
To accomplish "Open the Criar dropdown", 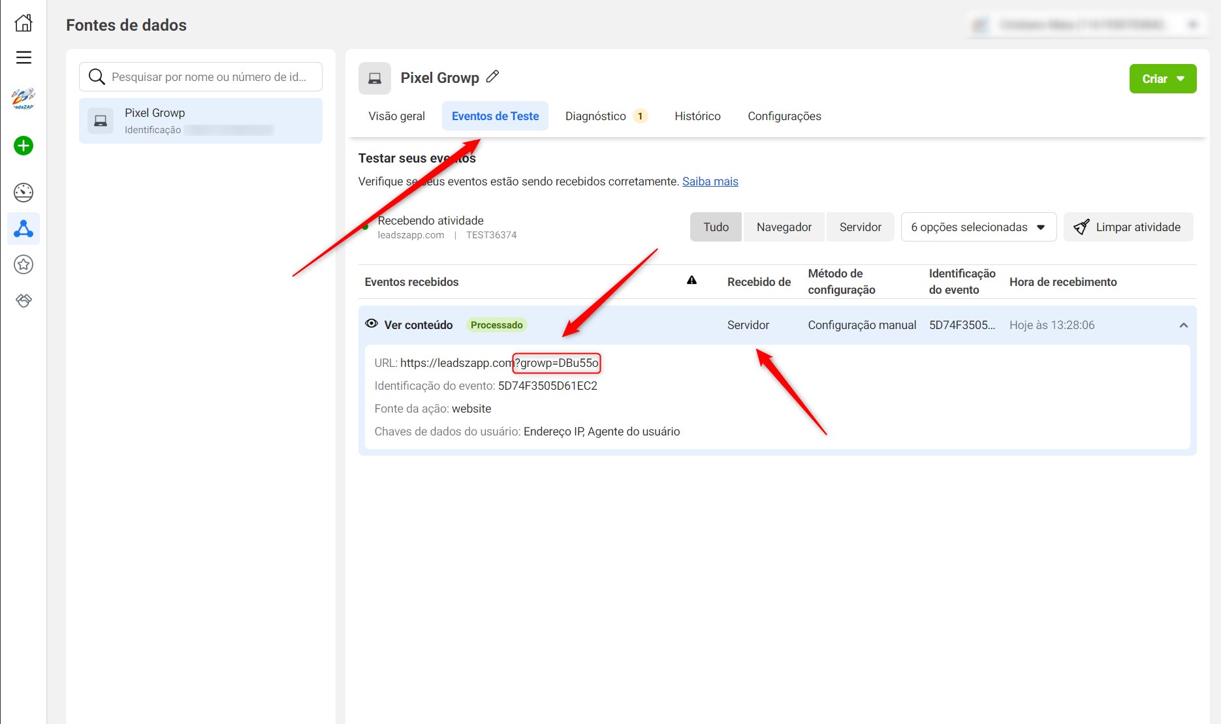I will [x=1162, y=79].
